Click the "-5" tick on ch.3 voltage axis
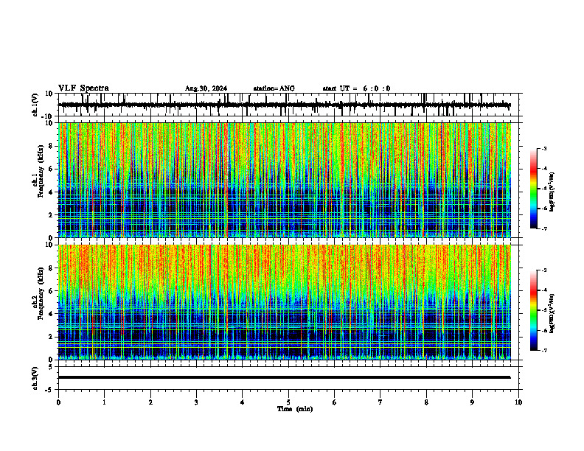The width and height of the screenshot is (584, 451). (50, 390)
